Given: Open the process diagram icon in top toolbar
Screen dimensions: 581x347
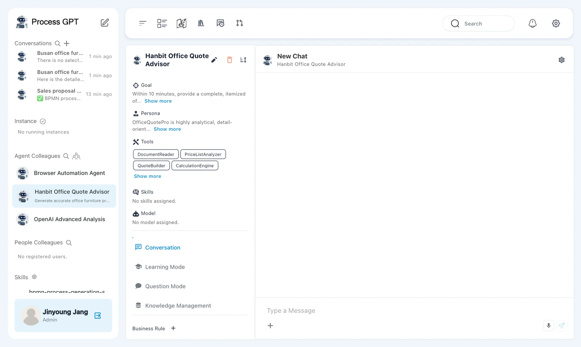Looking at the screenshot, I should (x=182, y=23).
